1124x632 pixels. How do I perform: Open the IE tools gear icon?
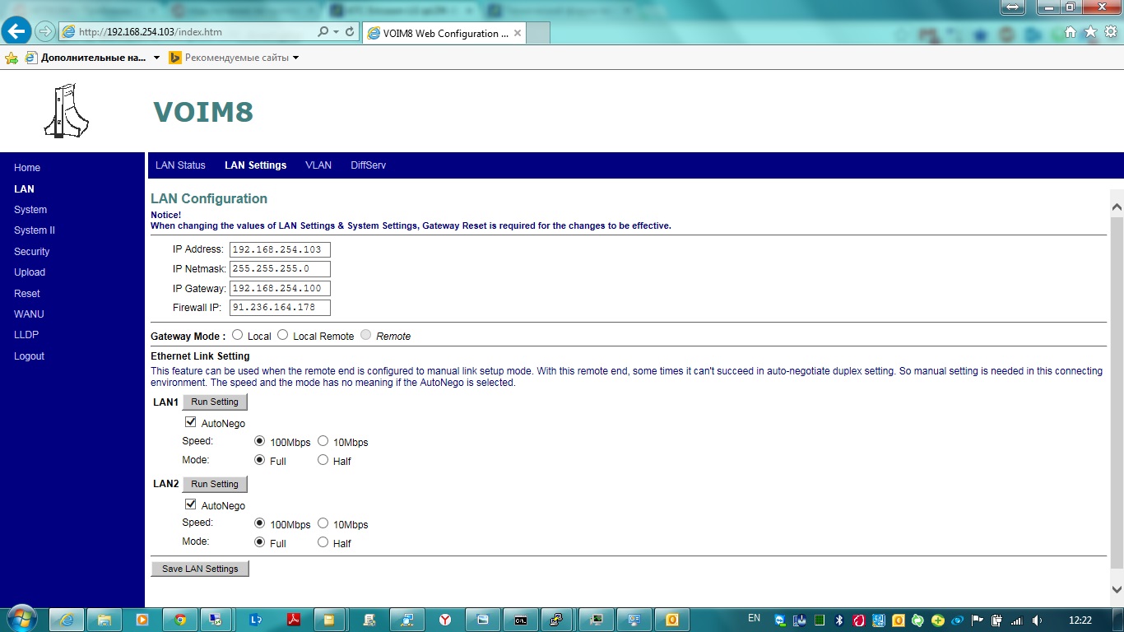pyautogui.click(x=1110, y=32)
